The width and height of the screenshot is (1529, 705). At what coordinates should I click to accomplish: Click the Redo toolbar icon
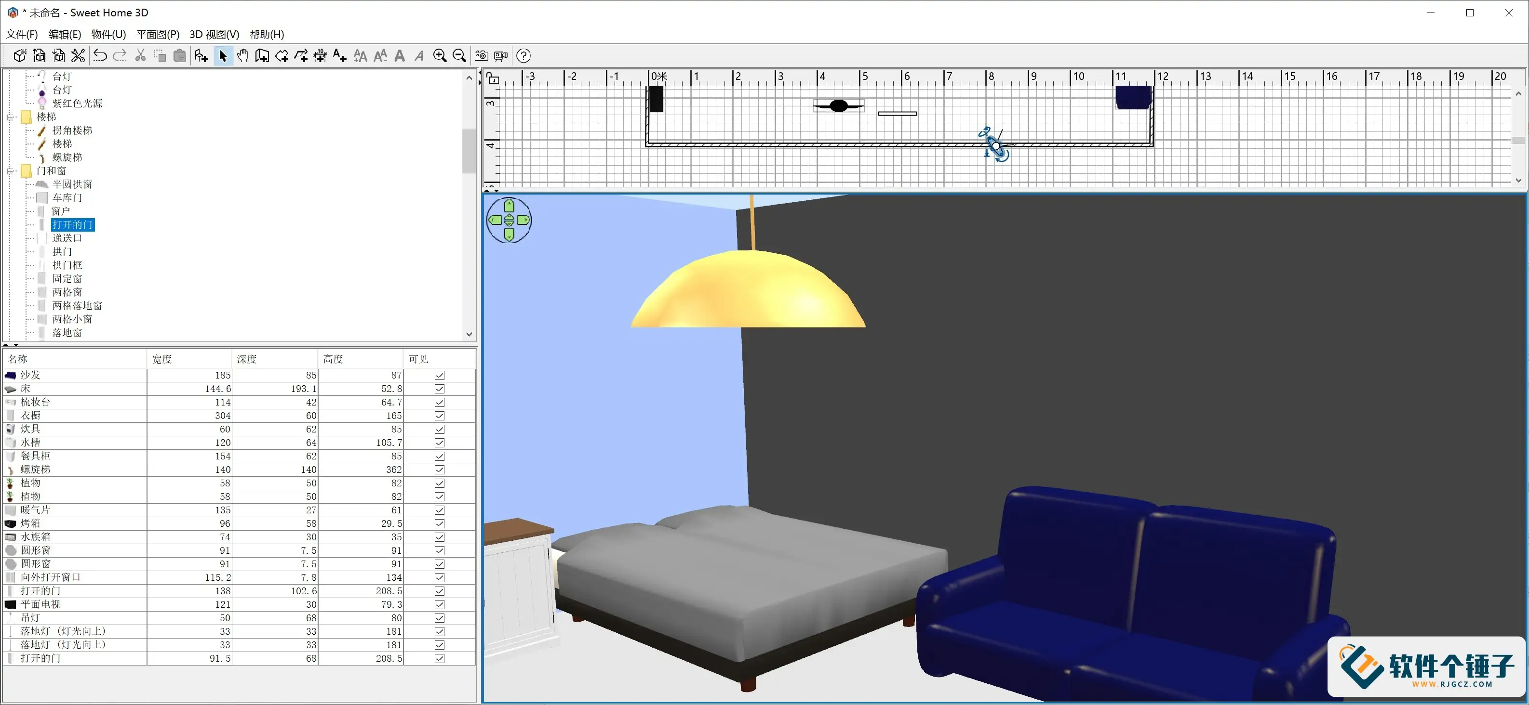pyautogui.click(x=120, y=56)
